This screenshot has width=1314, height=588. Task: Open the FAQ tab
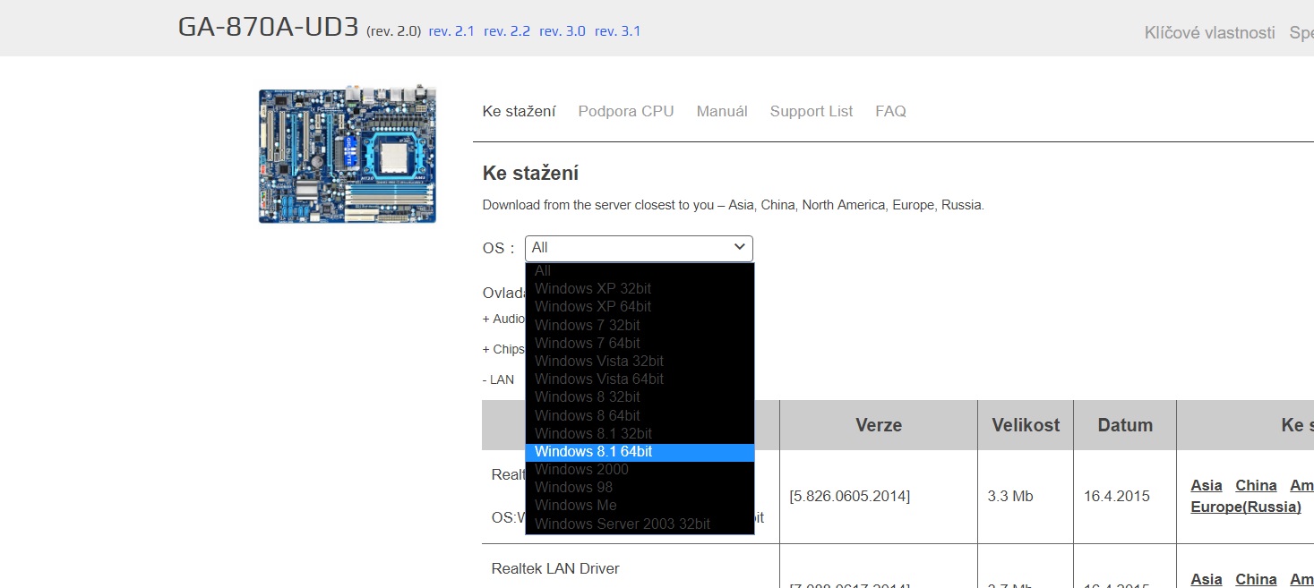[x=890, y=111]
